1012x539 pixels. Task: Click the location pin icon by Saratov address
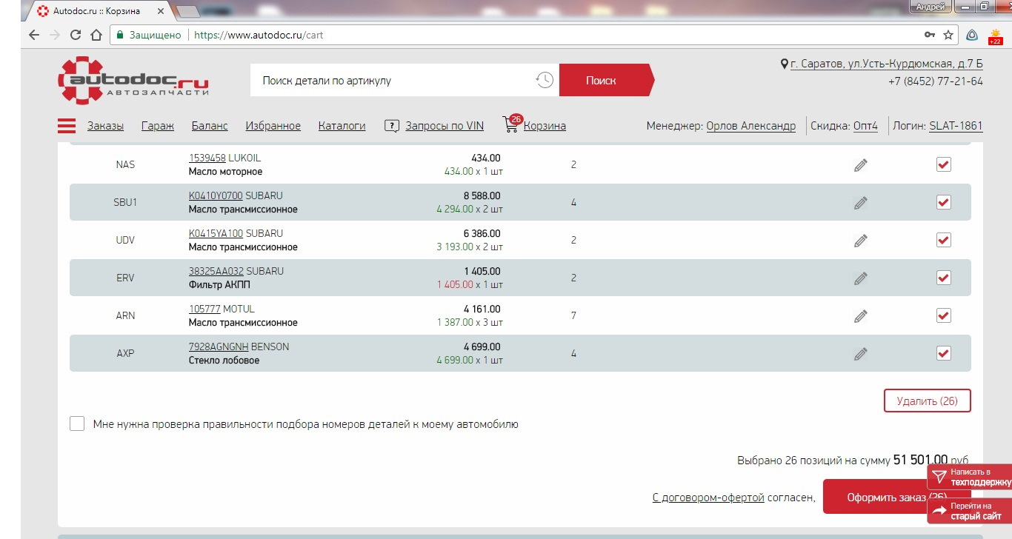(785, 64)
